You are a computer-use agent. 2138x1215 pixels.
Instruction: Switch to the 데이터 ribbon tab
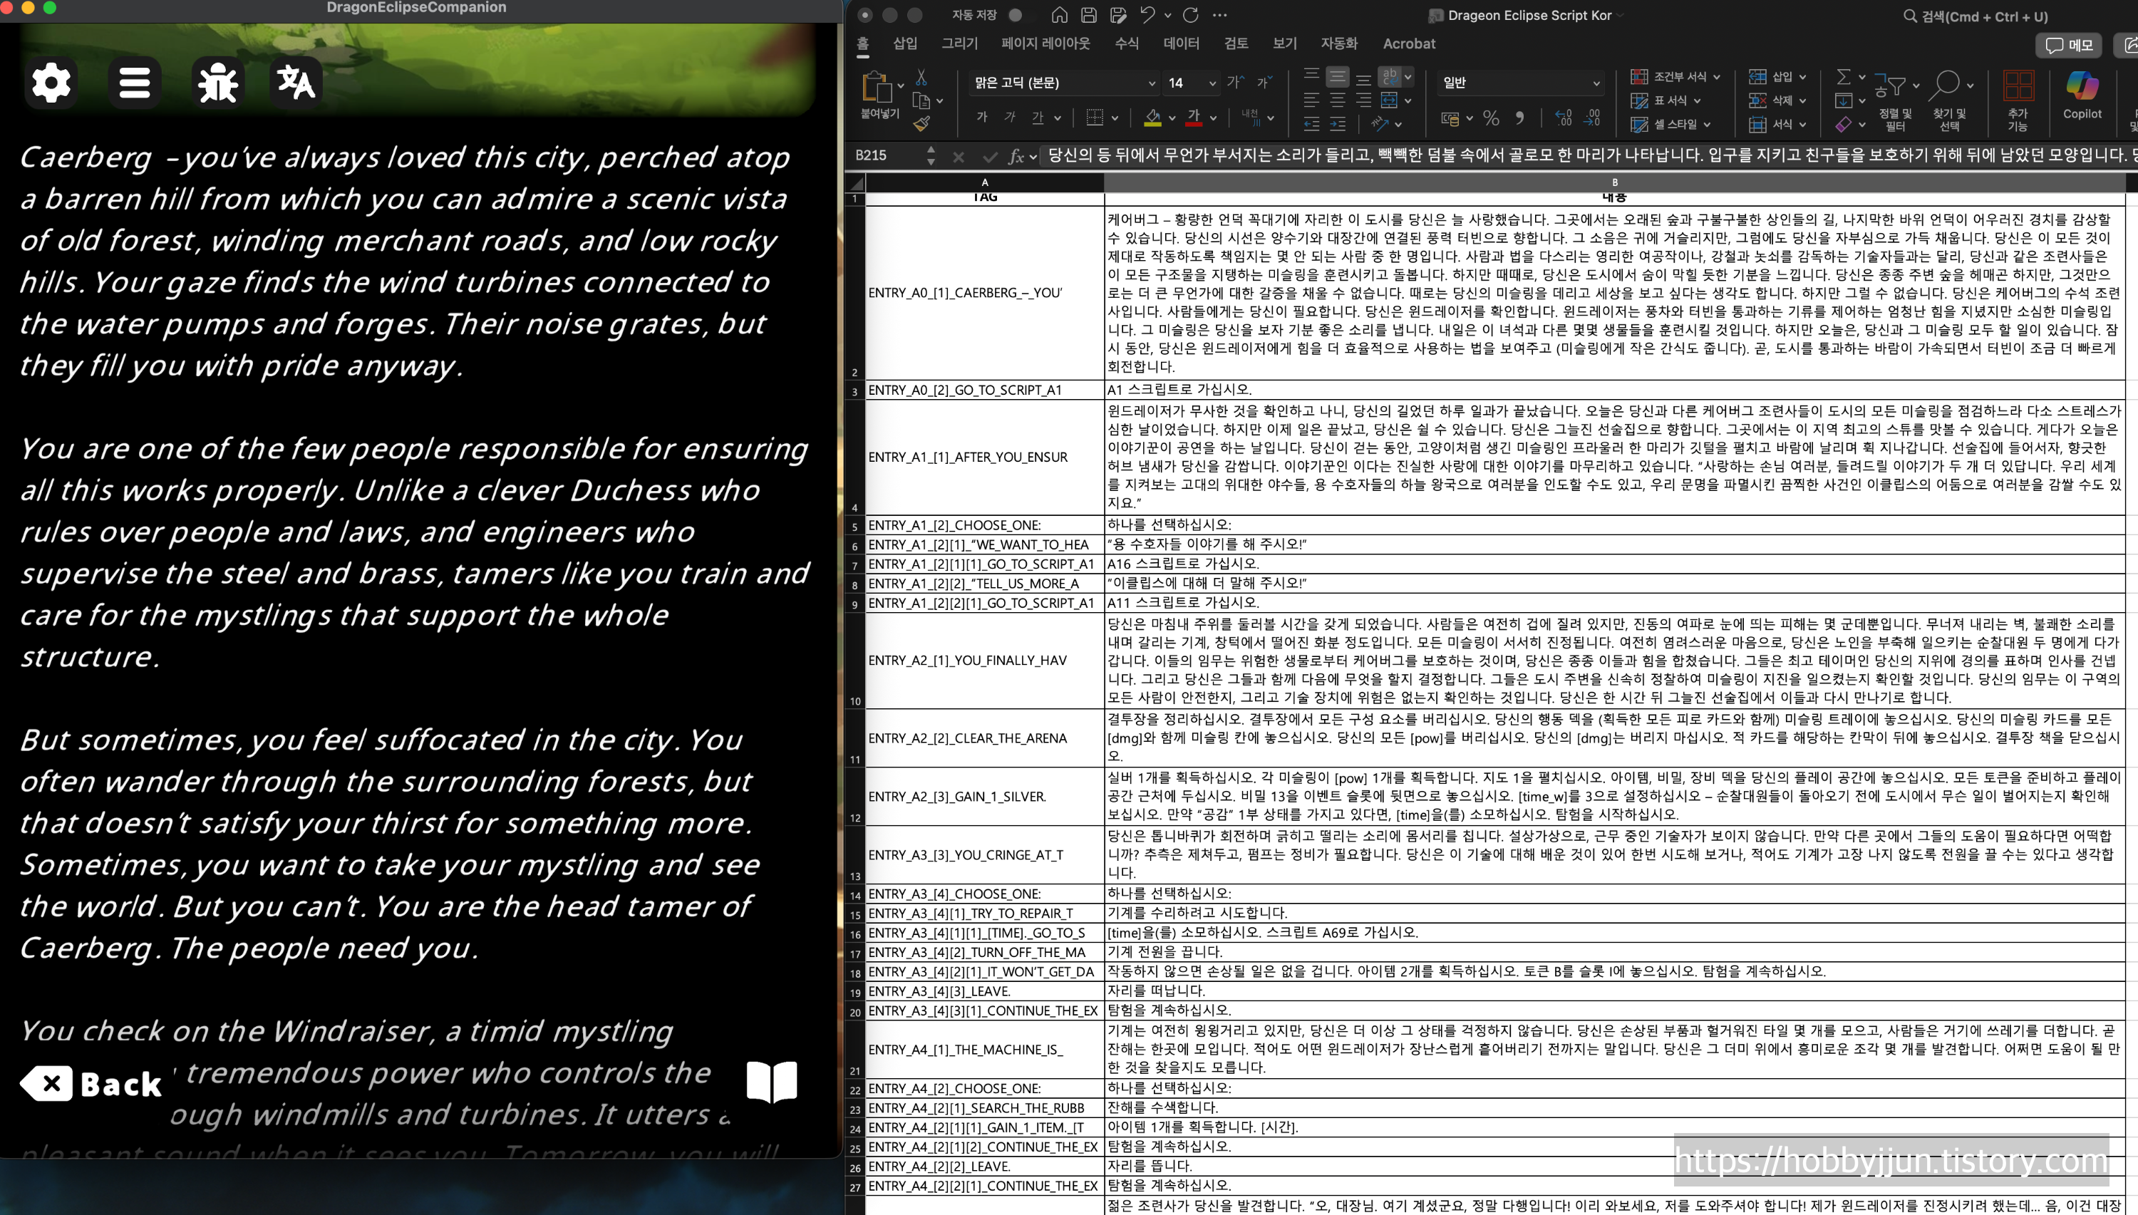click(1181, 43)
